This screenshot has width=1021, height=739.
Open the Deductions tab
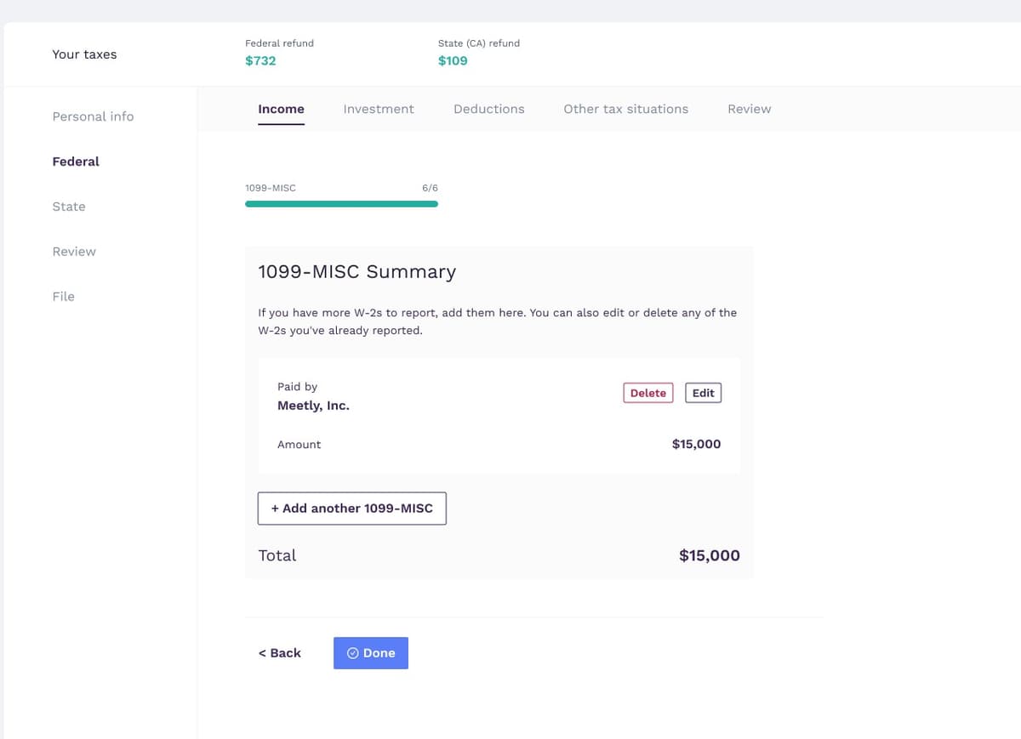click(488, 109)
